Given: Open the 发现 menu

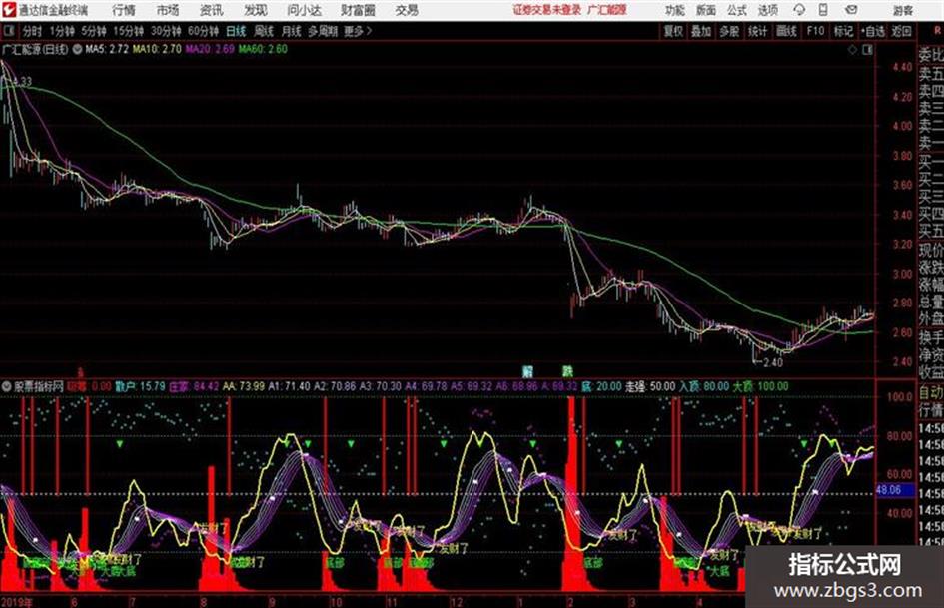Looking at the screenshot, I should [256, 10].
